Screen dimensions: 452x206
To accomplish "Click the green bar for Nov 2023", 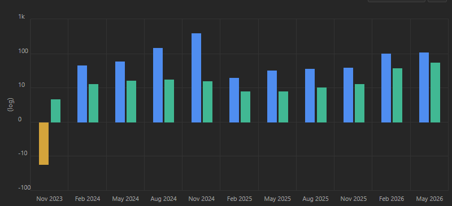I will (x=55, y=111).
